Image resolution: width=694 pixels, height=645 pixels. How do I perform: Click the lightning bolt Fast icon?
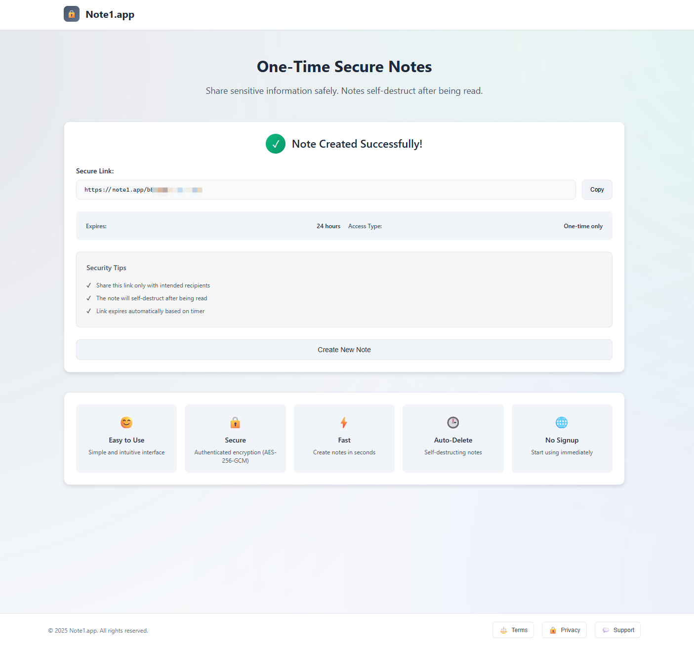[344, 423]
